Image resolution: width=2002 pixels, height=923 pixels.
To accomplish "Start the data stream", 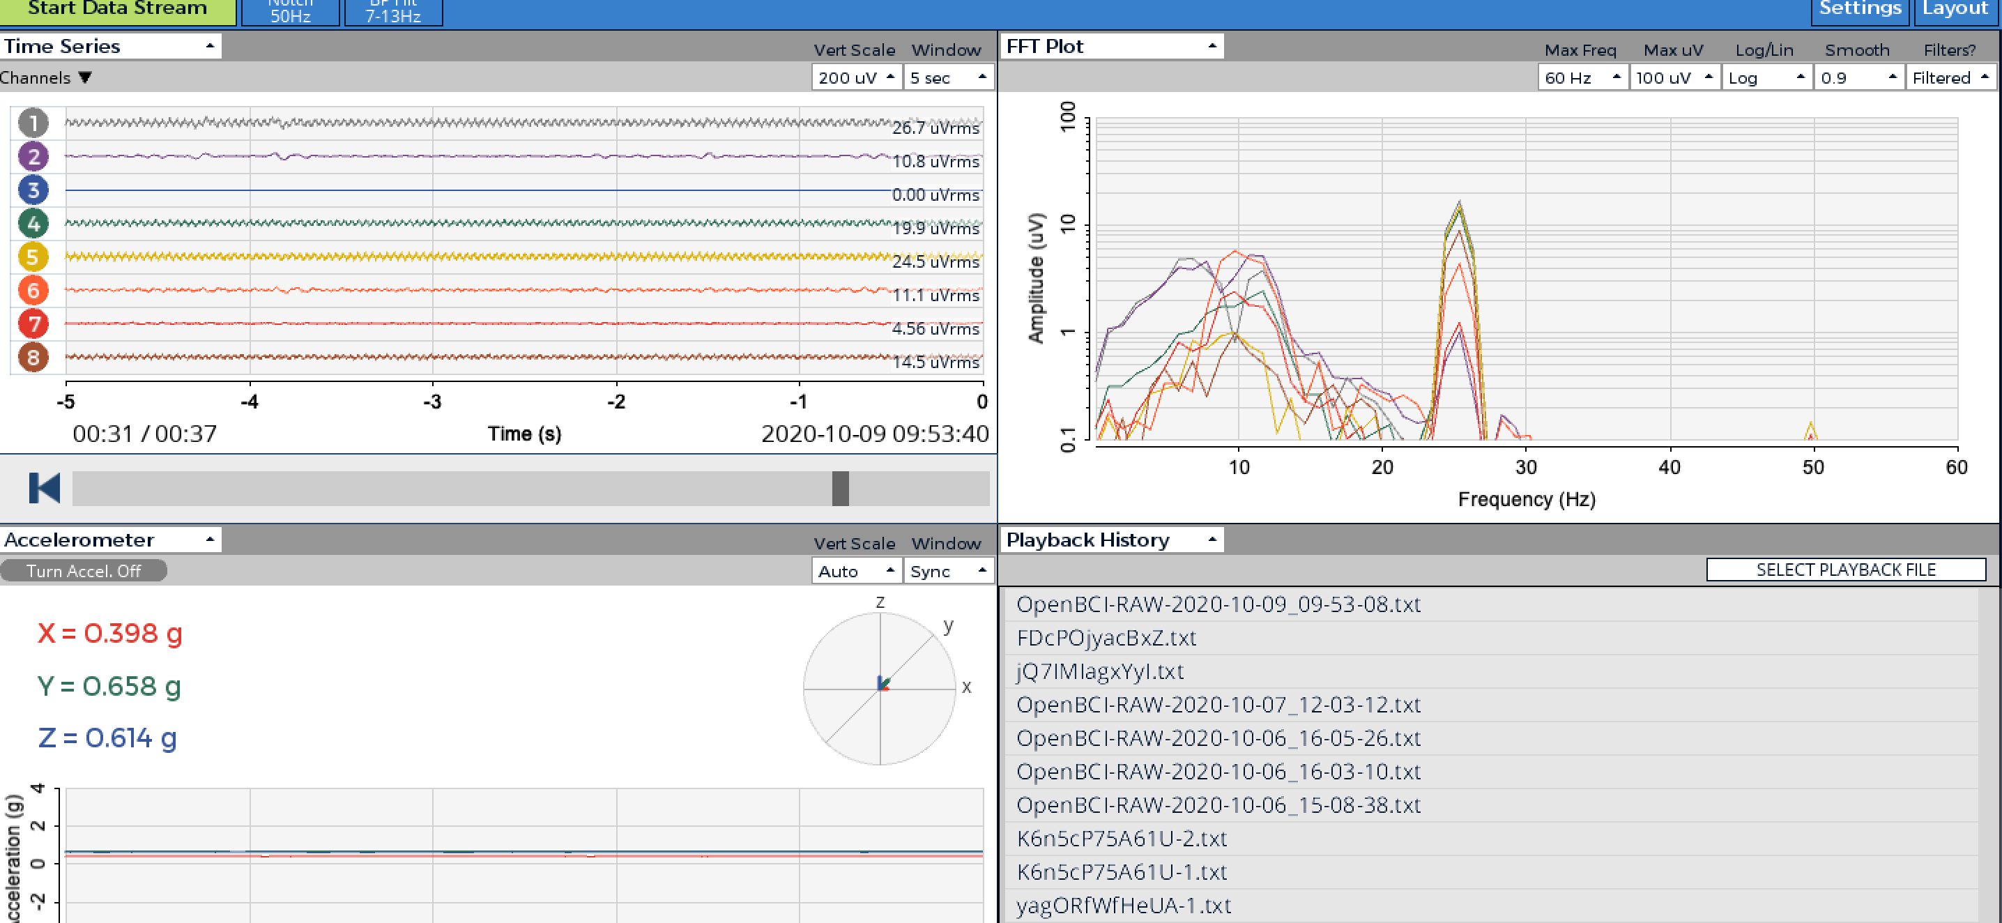I will 118,11.
